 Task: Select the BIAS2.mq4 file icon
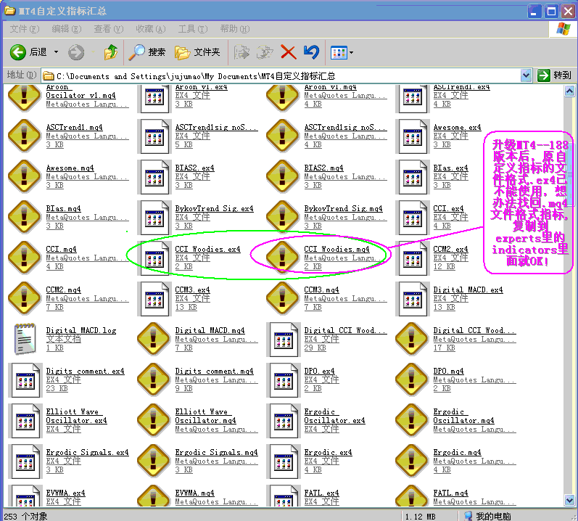coord(282,176)
